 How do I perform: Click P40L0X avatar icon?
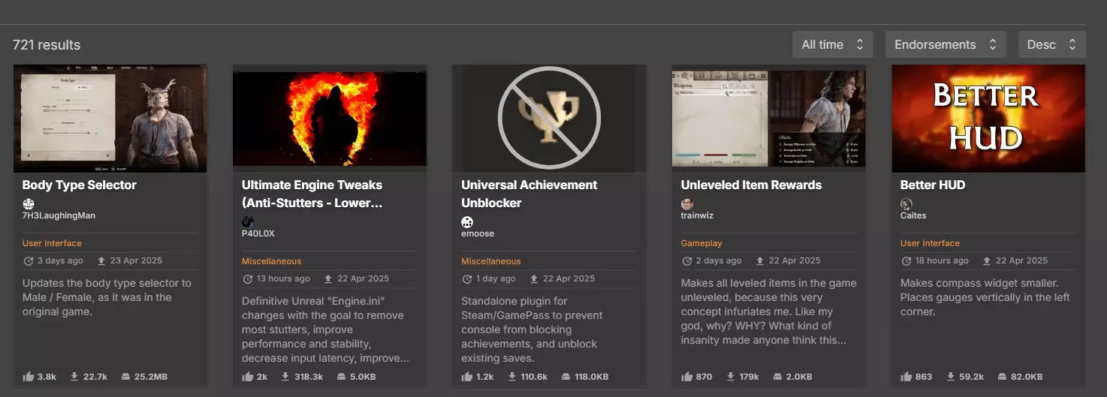click(x=248, y=221)
